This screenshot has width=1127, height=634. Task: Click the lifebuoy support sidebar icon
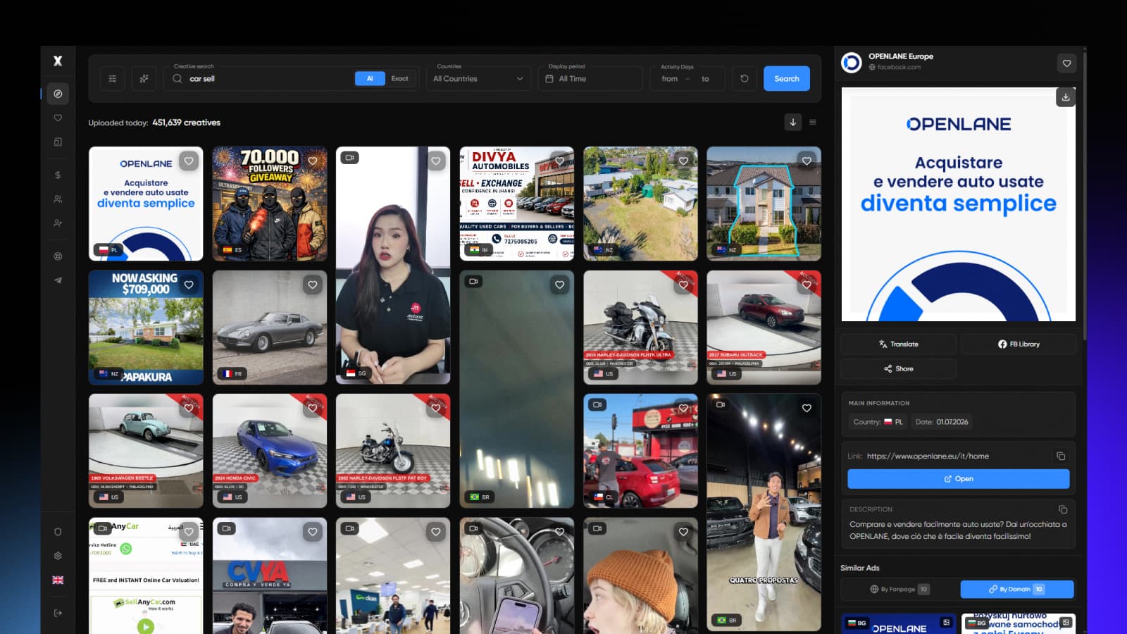pyautogui.click(x=58, y=256)
